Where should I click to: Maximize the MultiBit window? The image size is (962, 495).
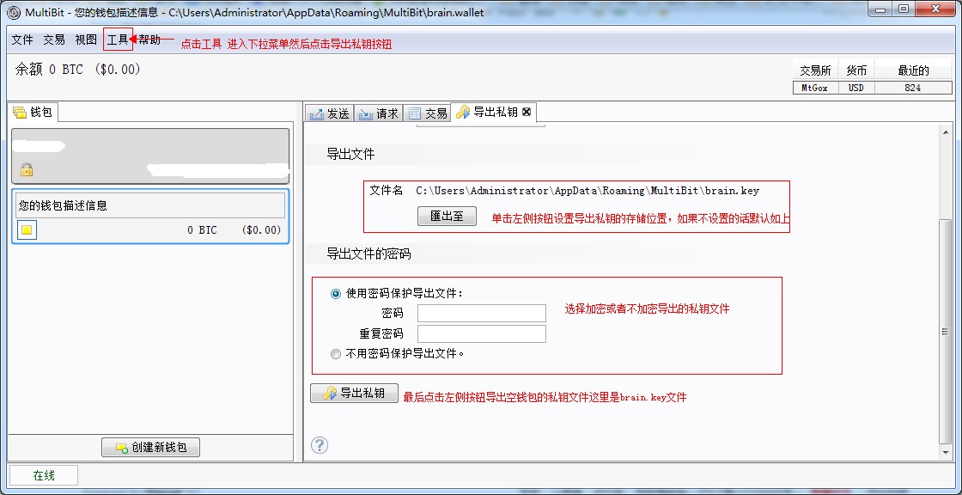tap(904, 9)
